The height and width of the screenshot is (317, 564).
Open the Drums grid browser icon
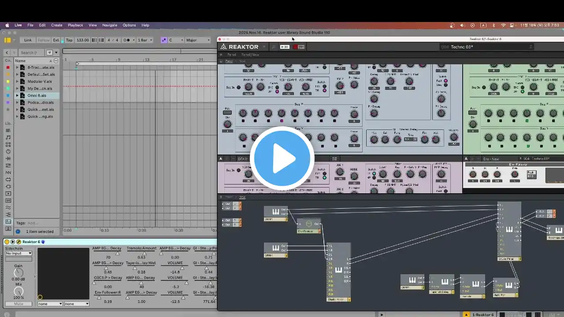pos(8,144)
